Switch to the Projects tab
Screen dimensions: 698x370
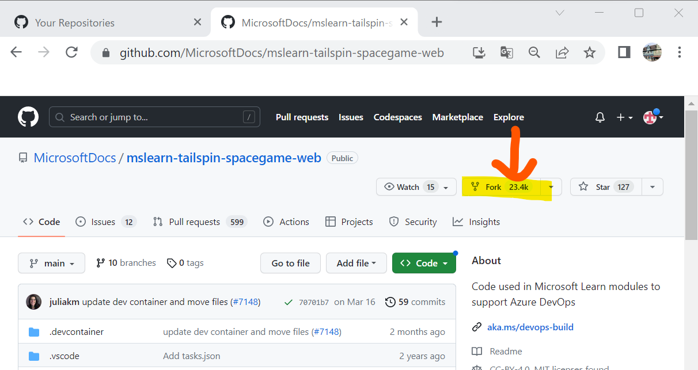[349, 222]
